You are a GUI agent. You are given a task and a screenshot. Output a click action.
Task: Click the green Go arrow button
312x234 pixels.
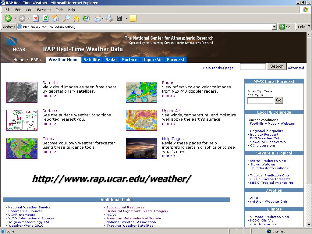[x=282, y=27]
